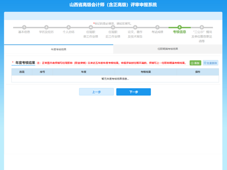
Task: Click the 考核结果 column header
Action: (x=146, y=72)
